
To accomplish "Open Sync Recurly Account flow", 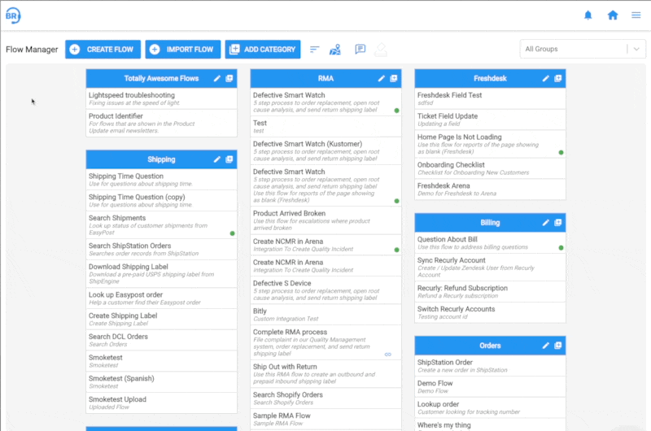I will pos(491,268).
